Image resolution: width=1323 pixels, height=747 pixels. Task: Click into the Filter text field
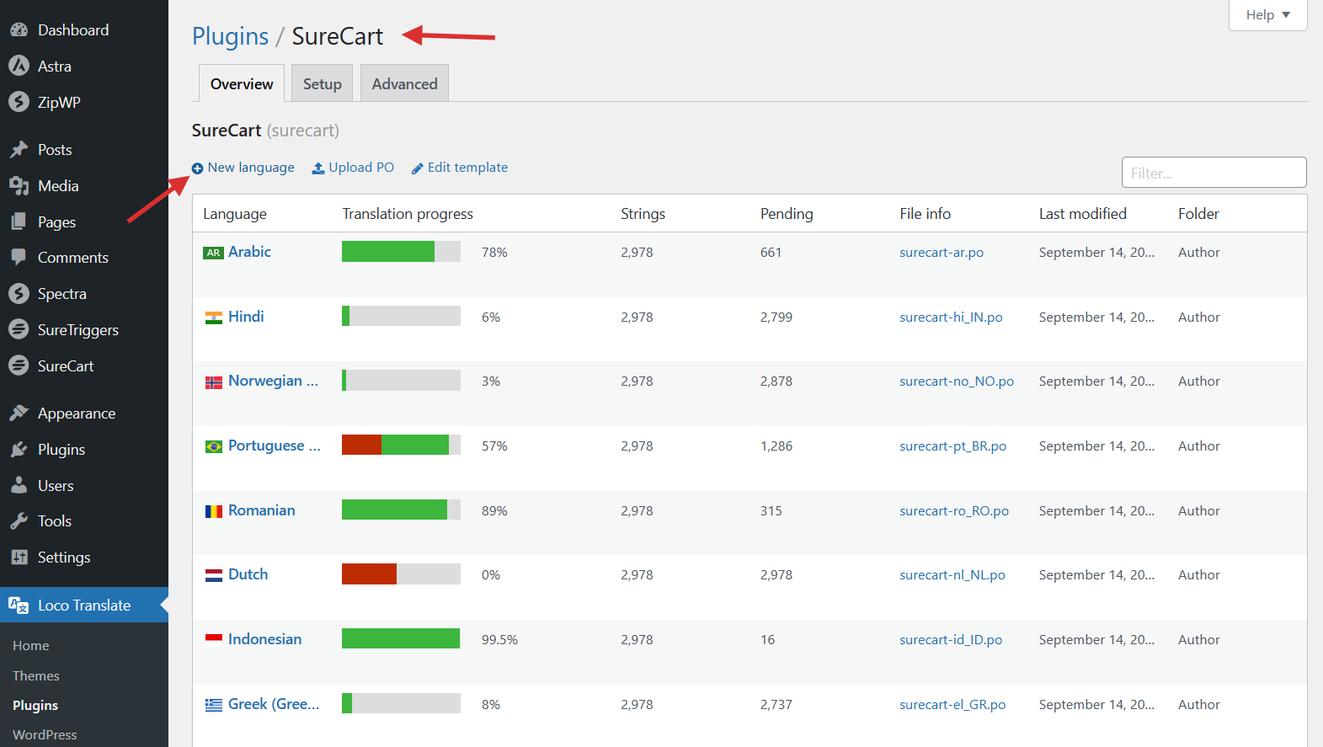coord(1213,173)
